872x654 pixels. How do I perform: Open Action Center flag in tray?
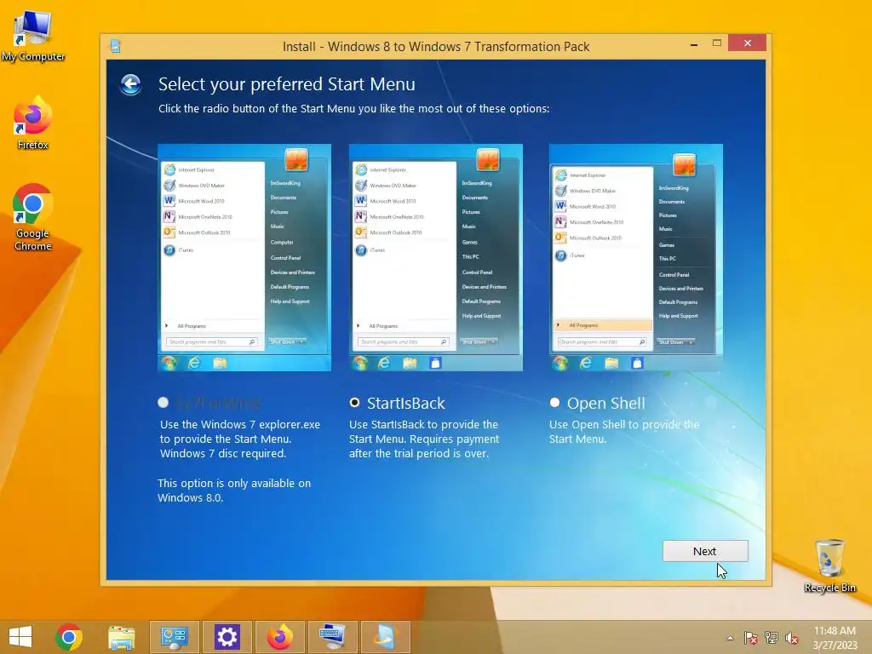pos(751,638)
